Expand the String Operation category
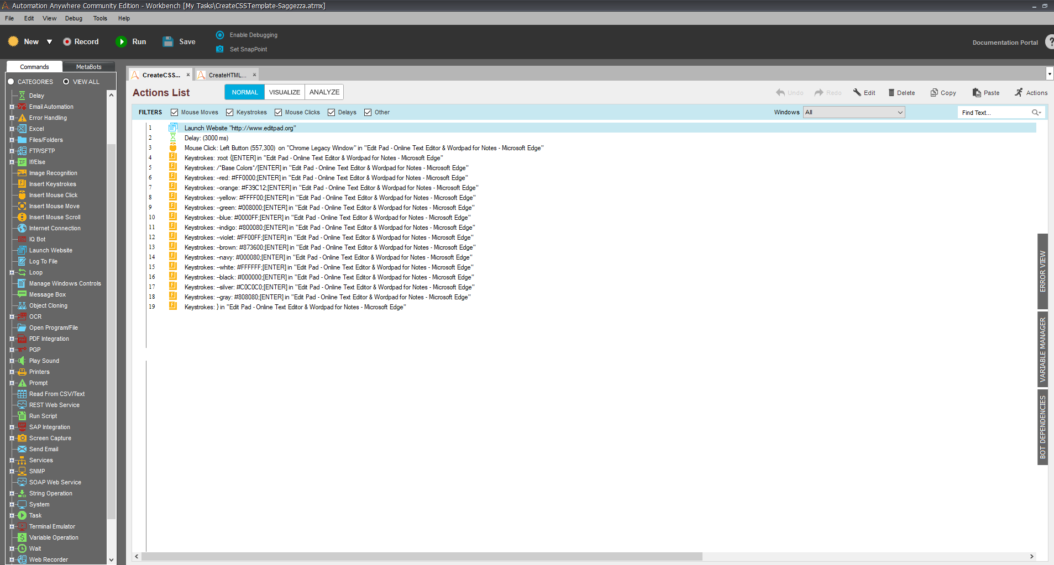Image resolution: width=1054 pixels, height=565 pixels. pos(12,493)
